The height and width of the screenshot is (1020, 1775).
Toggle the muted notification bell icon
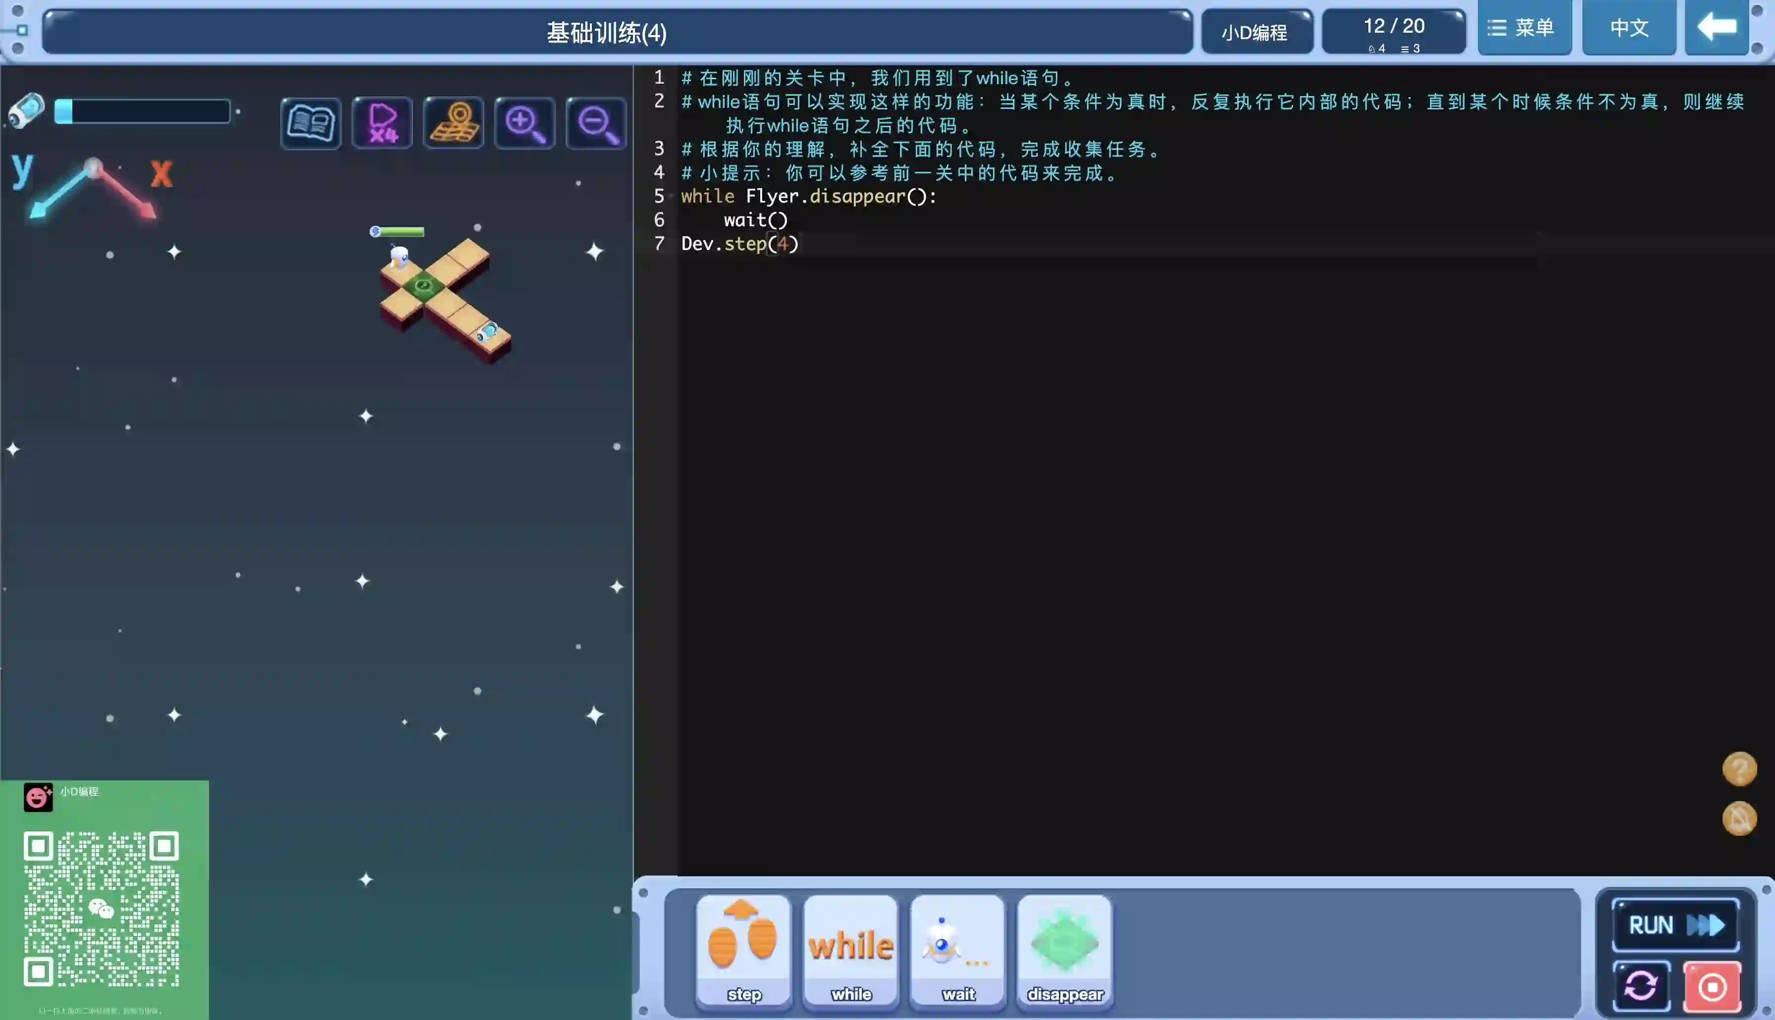tap(1739, 818)
